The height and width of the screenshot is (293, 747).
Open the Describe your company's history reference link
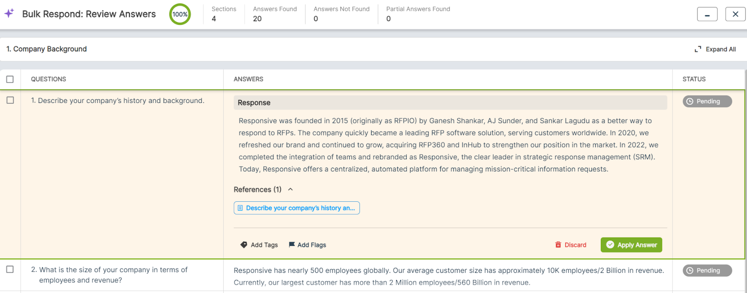(x=296, y=208)
